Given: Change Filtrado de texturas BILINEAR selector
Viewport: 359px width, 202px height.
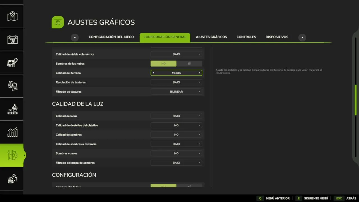Looking at the screenshot, I should (x=176, y=92).
